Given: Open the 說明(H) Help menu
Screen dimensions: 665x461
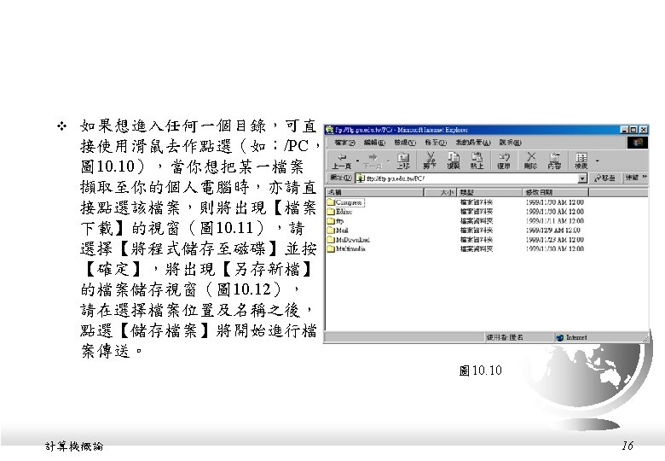Looking at the screenshot, I should pyautogui.click(x=510, y=143).
